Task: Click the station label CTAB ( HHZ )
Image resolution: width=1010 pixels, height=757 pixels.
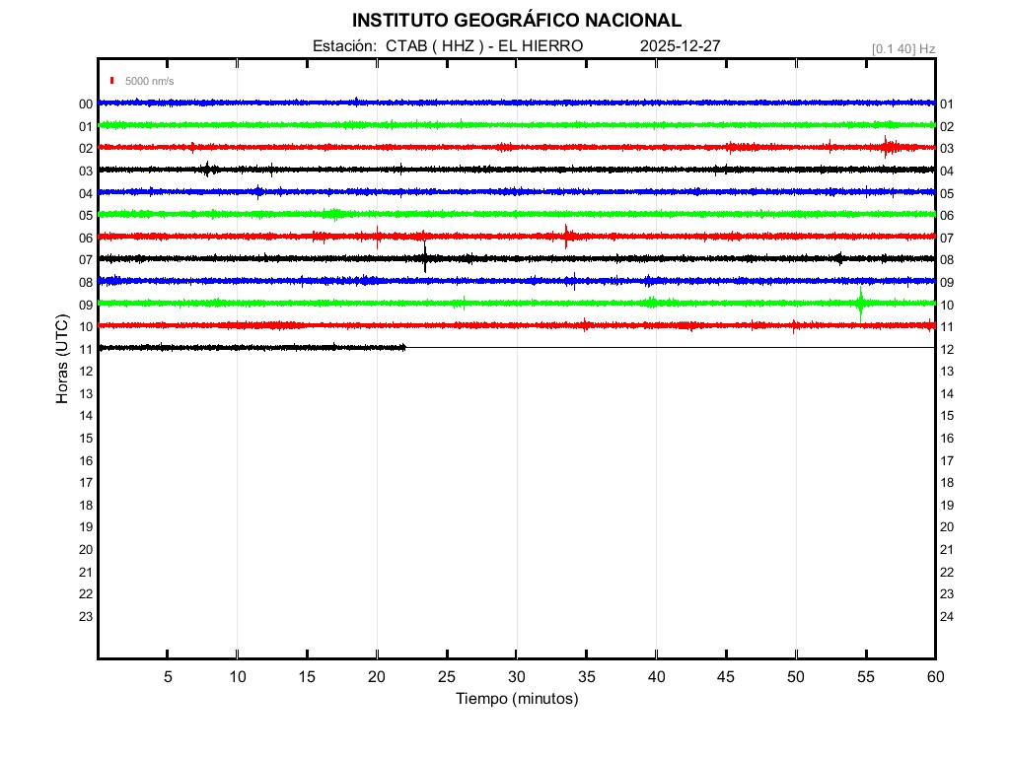Action: point(434,46)
